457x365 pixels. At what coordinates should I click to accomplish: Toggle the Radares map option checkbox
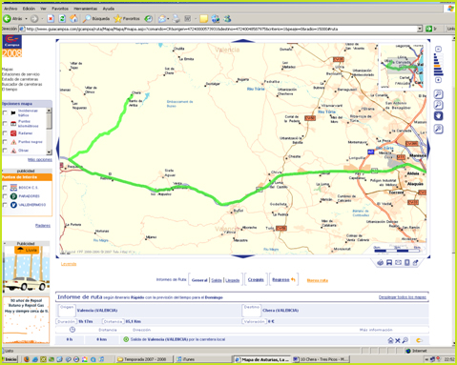tap(5, 133)
